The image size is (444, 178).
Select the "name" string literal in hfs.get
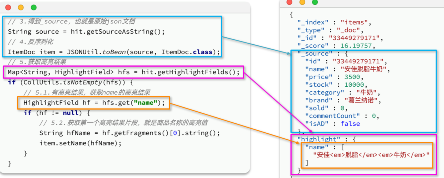pyautogui.click(x=145, y=103)
